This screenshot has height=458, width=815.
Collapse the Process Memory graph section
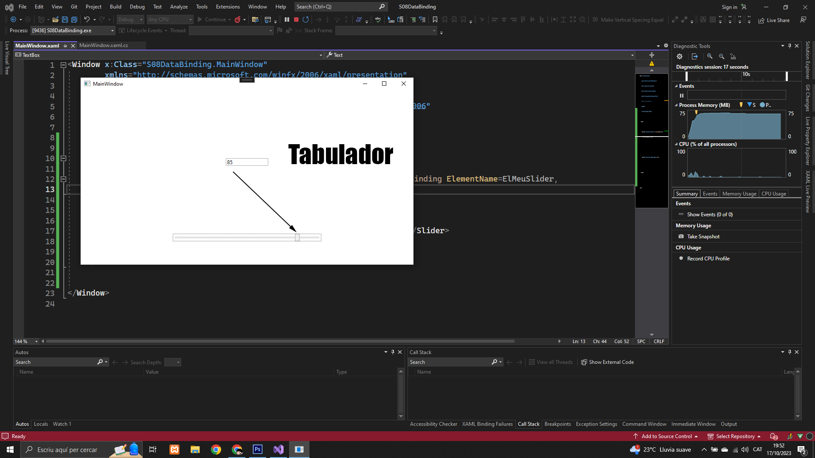click(676, 105)
